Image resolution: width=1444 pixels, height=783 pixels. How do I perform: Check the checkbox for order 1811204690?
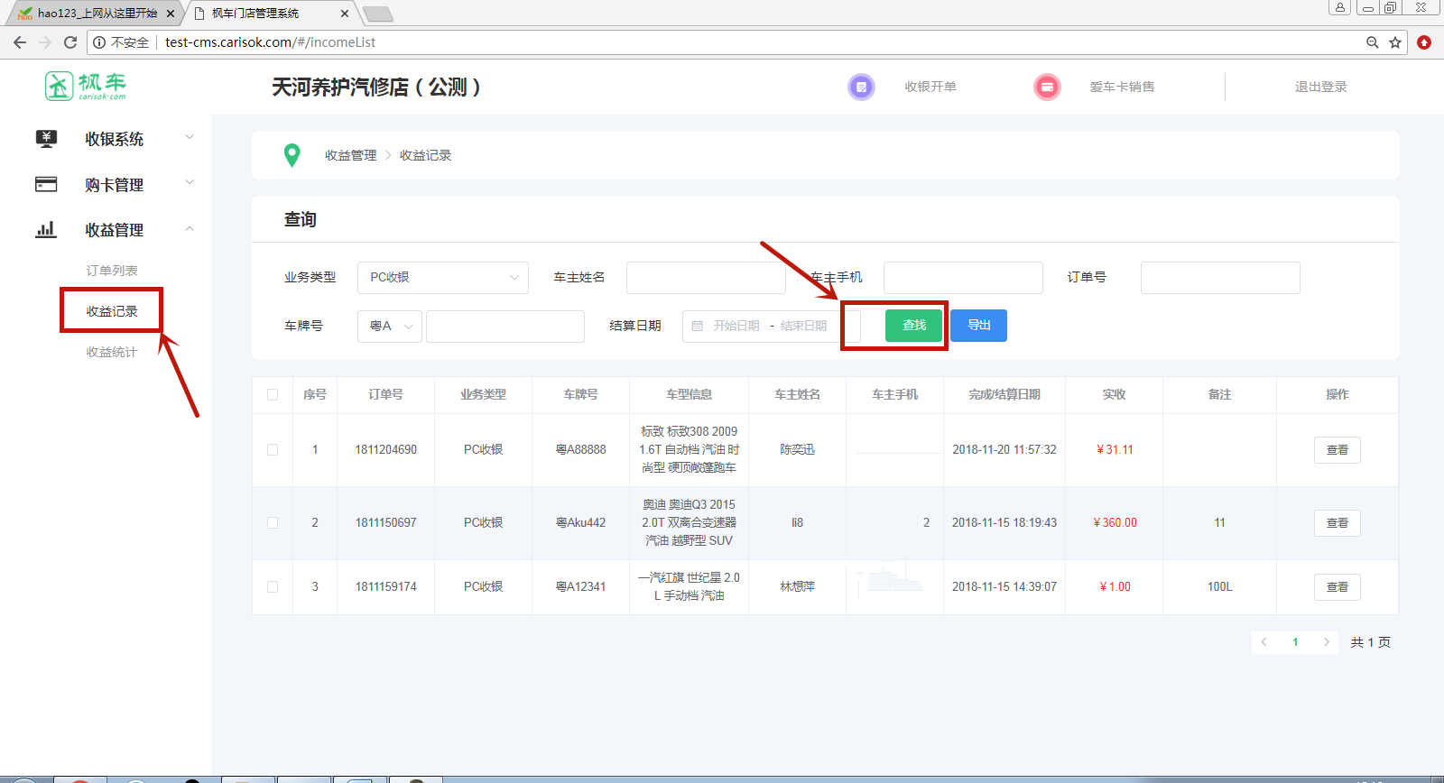click(x=273, y=449)
